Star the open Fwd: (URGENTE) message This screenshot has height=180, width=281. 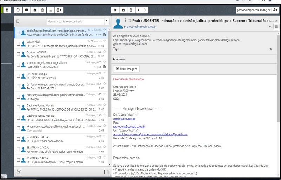130,20
